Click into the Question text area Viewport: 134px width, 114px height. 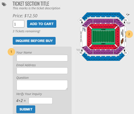pyautogui.click(x=42, y=85)
